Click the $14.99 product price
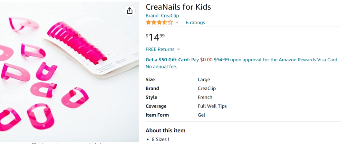The height and width of the screenshot is (144, 348). (x=155, y=37)
